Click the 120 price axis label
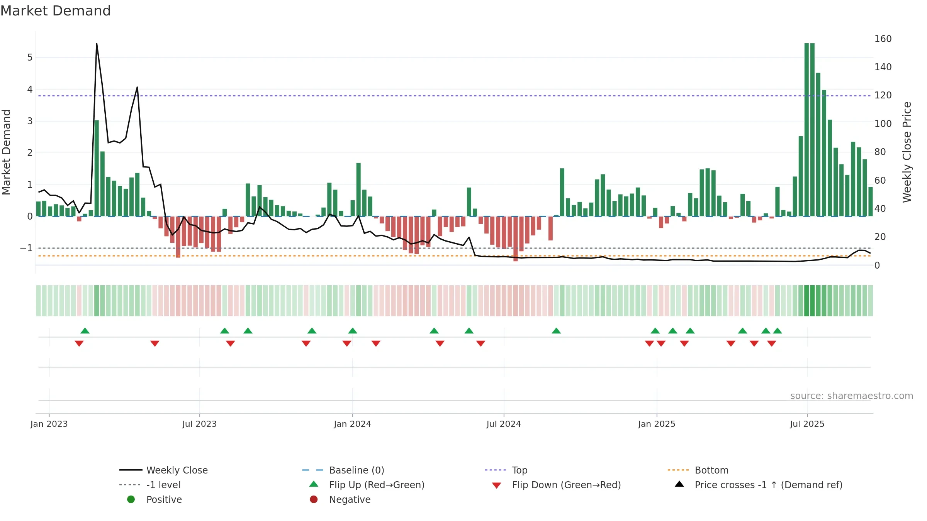 883,95
